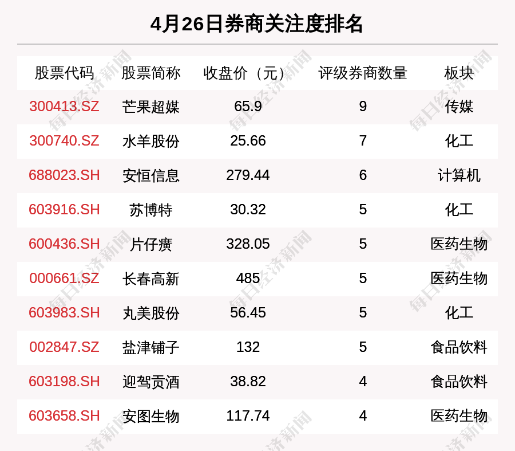Click stock name 水羊股份
Viewport: 515px width, 451px height.
[150, 142]
